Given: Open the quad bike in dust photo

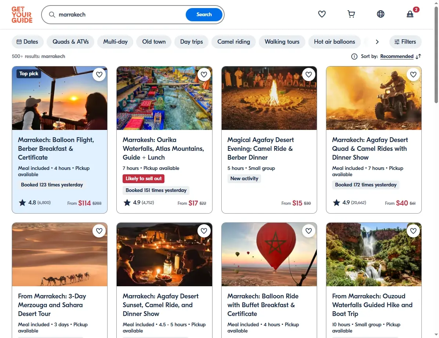Looking at the screenshot, I should click(x=374, y=98).
